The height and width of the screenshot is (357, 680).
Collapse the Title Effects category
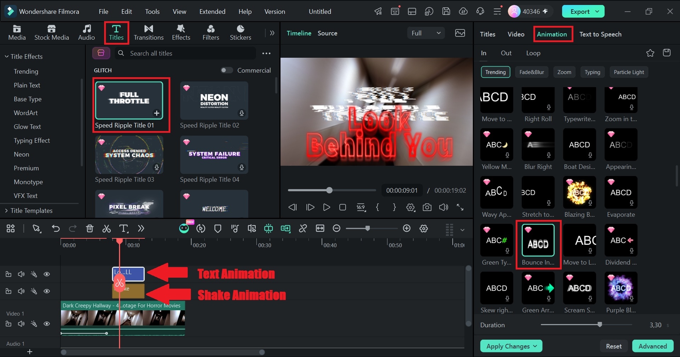pyautogui.click(x=6, y=56)
